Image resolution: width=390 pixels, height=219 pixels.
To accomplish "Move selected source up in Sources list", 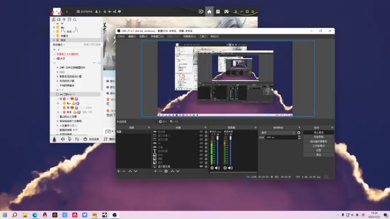I will coord(173,171).
